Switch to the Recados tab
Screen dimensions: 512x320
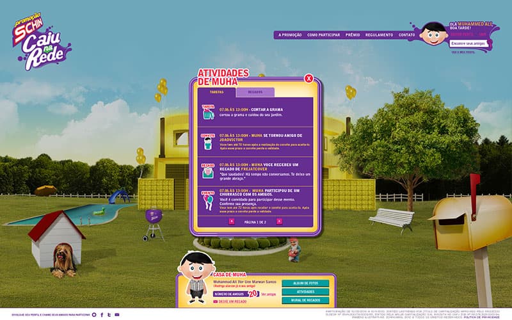(255, 92)
